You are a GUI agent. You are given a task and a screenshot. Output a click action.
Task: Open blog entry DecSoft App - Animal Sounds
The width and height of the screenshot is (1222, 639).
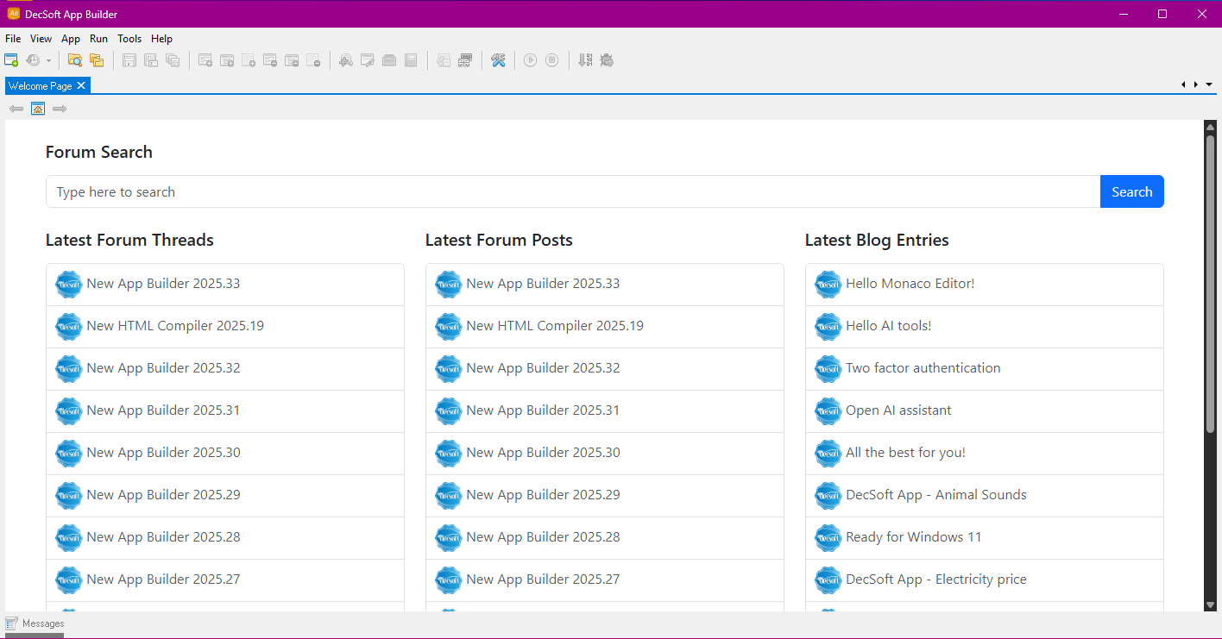(x=984, y=496)
